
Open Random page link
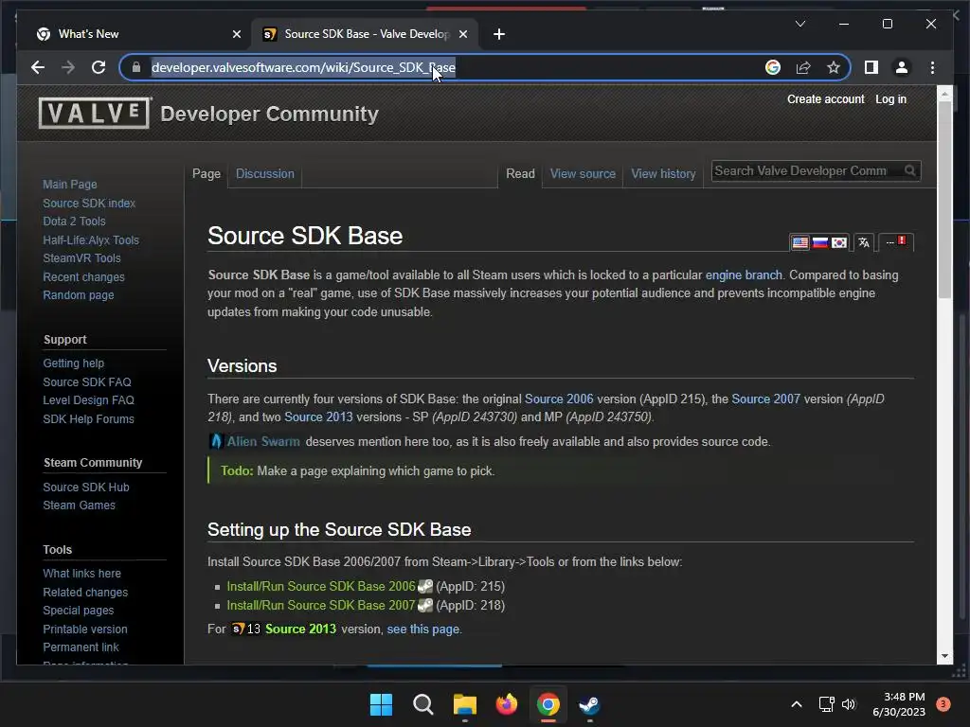[79, 295]
